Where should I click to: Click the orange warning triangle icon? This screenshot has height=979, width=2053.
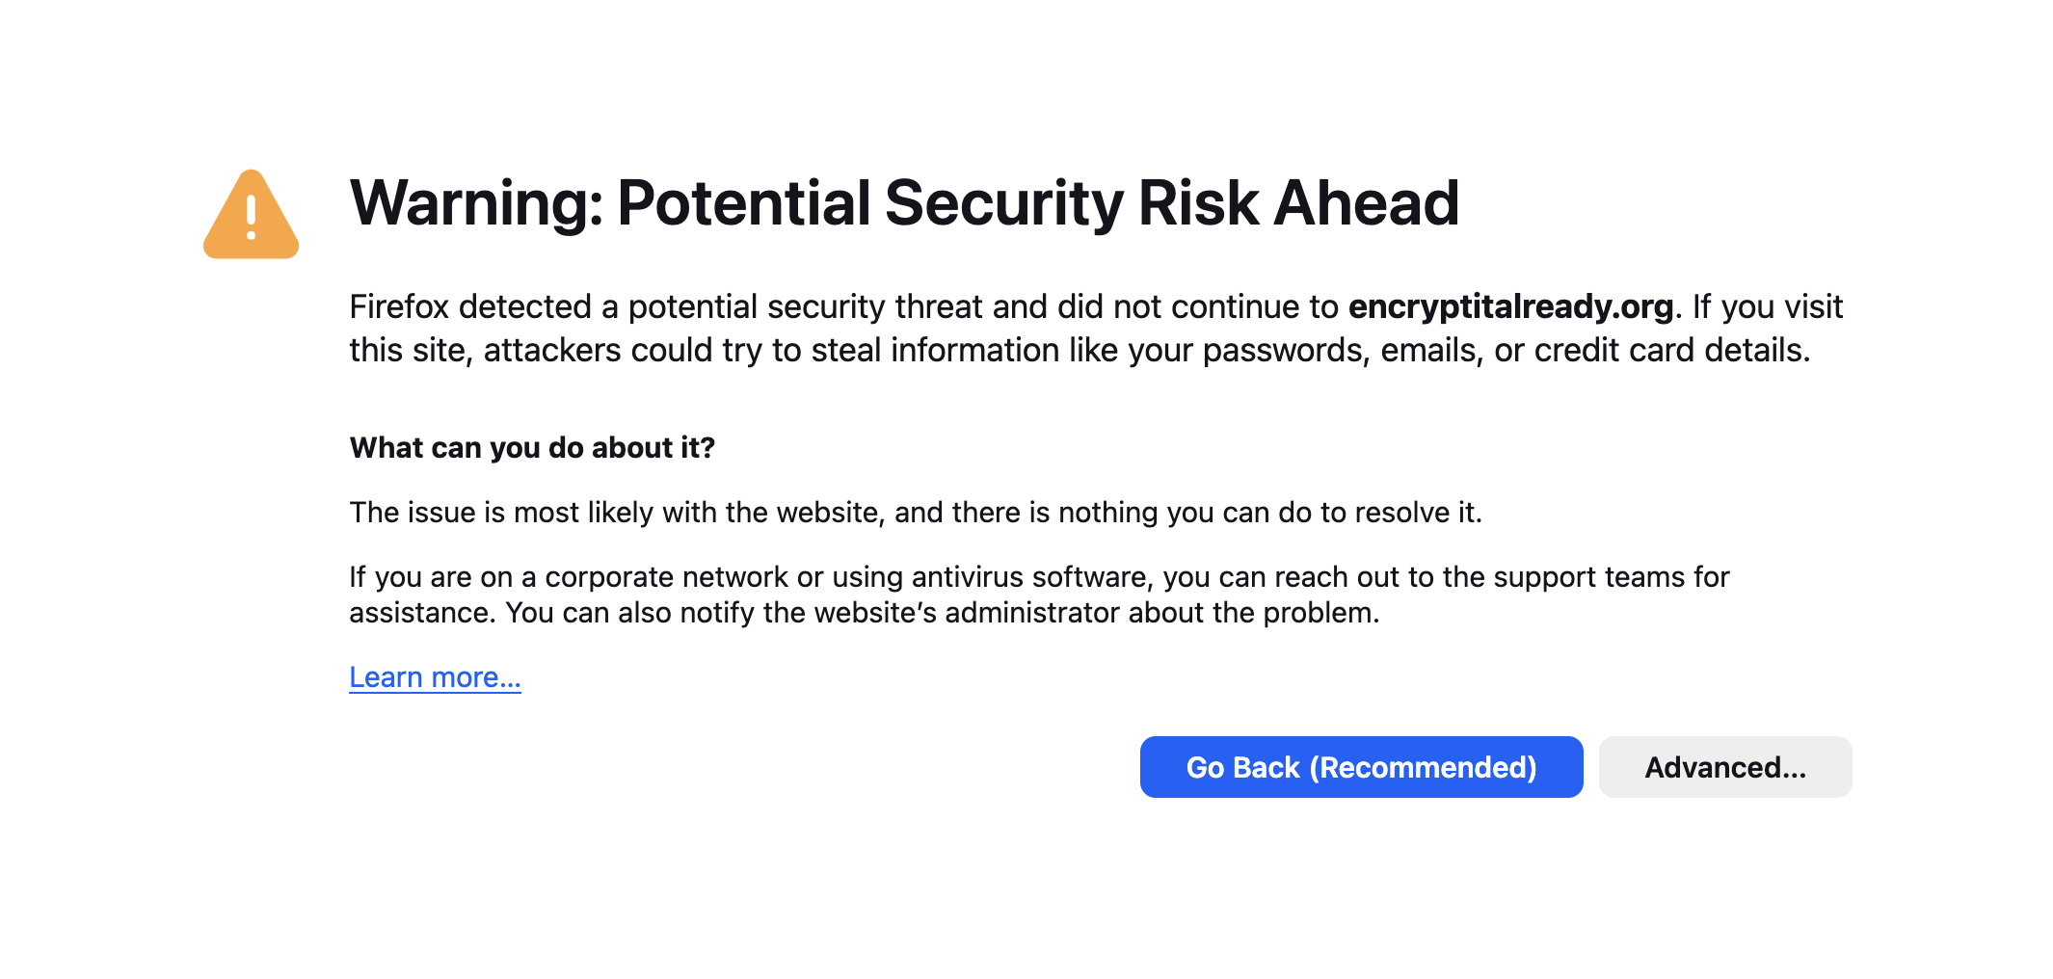tap(251, 215)
